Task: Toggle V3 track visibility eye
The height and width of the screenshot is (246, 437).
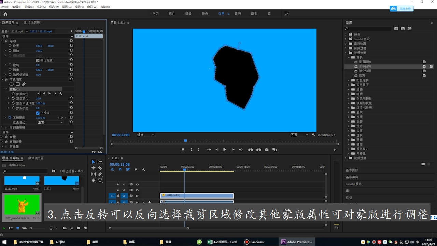Action: pyautogui.click(x=137, y=184)
